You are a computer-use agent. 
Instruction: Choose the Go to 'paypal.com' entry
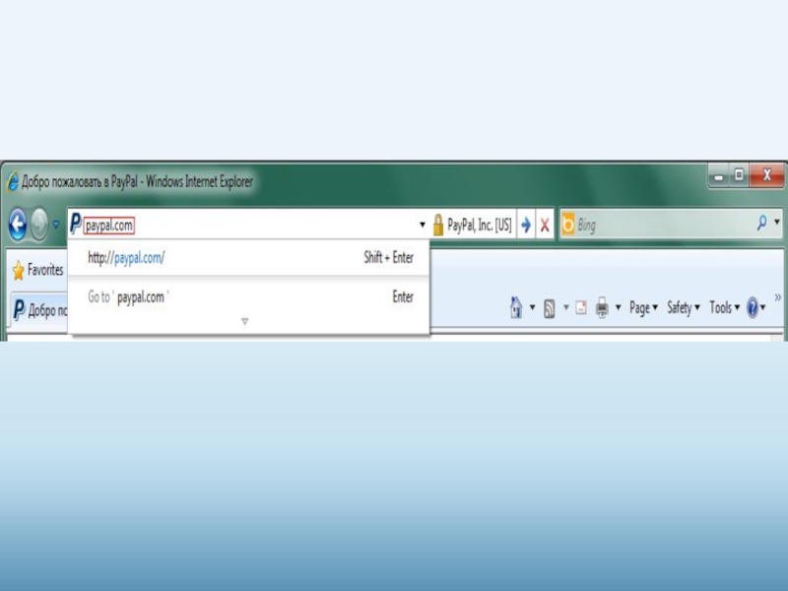click(x=249, y=297)
